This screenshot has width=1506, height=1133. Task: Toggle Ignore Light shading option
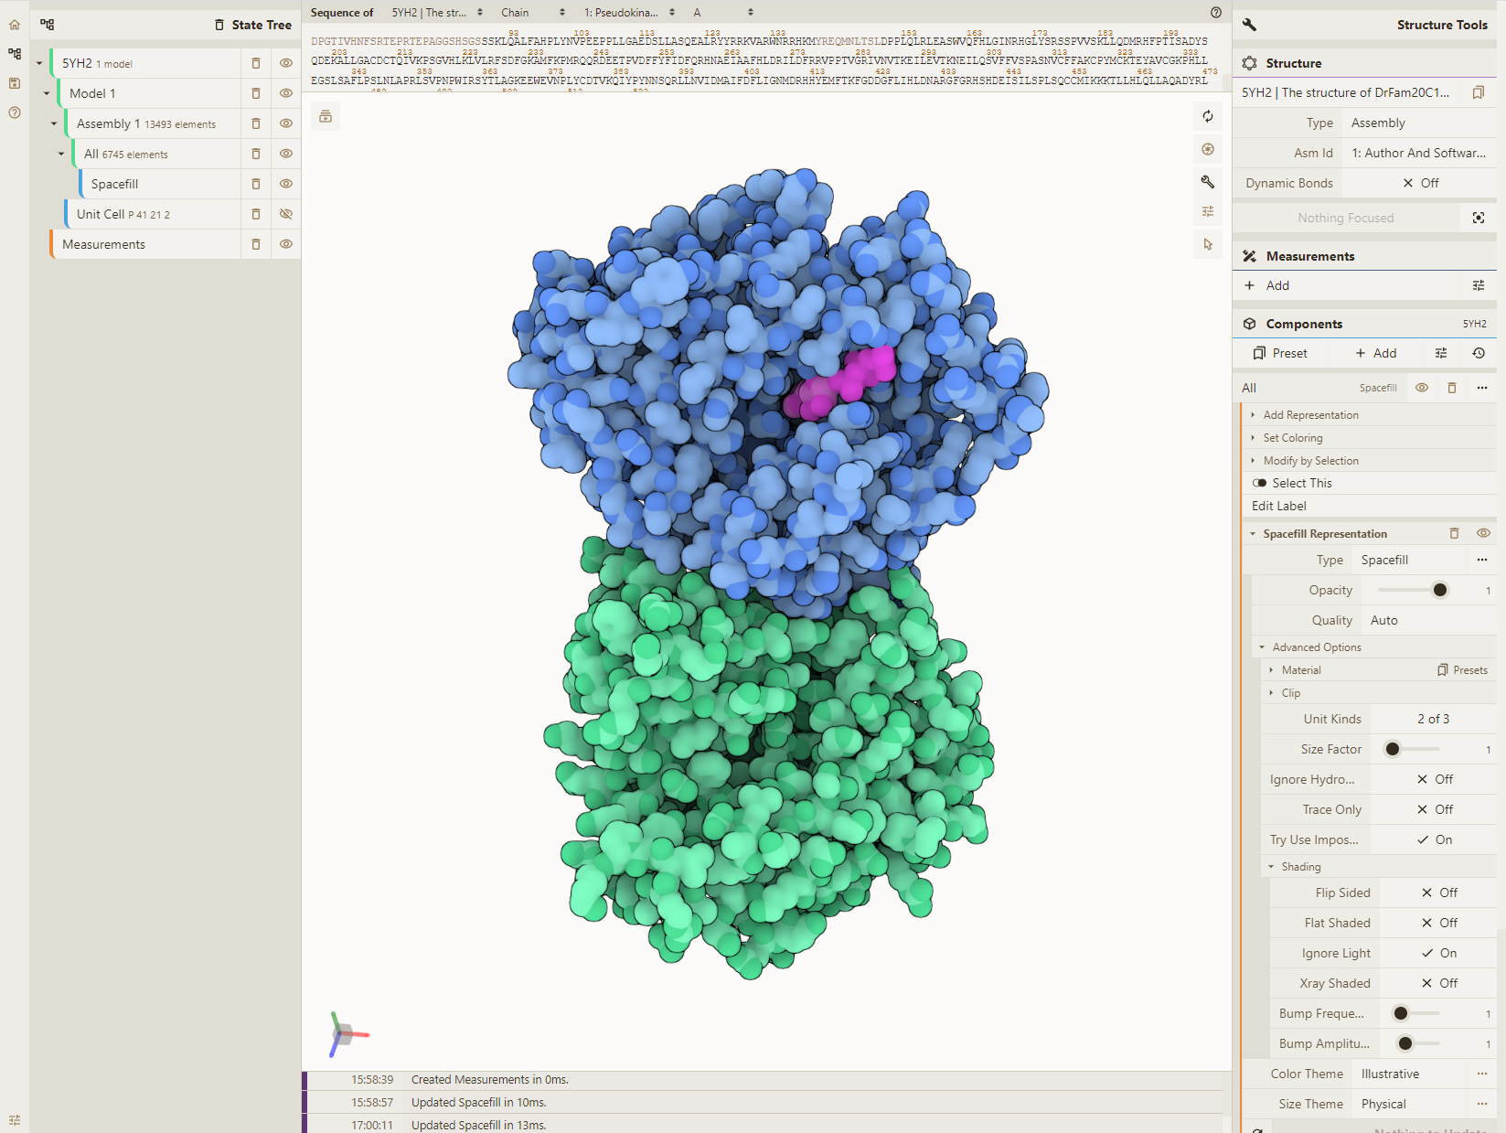pyautogui.click(x=1438, y=953)
